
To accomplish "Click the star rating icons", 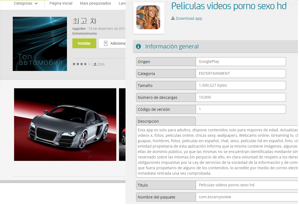I will [81, 64].
